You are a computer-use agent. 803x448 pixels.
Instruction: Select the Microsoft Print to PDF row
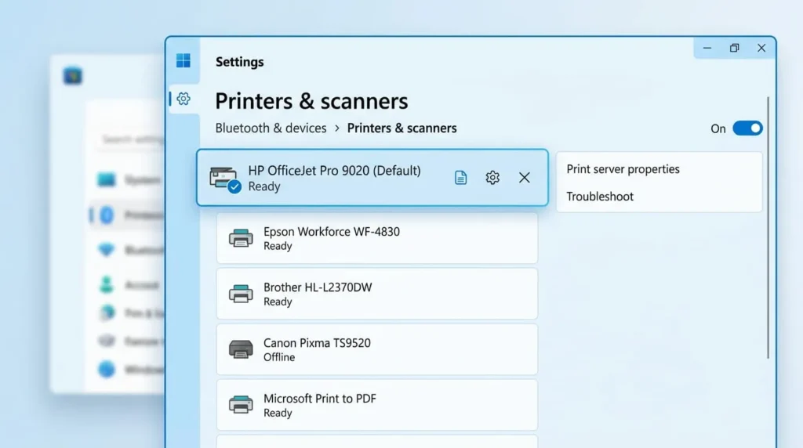[x=377, y=404]
